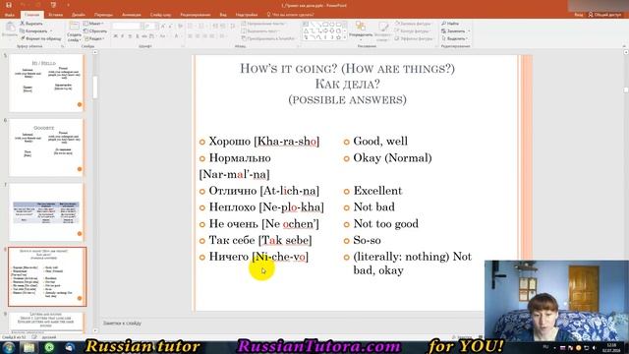Click the Cut (Вырезать) button
The height and width of the screenshot is (354, 629).
click(x=31, y=24)
